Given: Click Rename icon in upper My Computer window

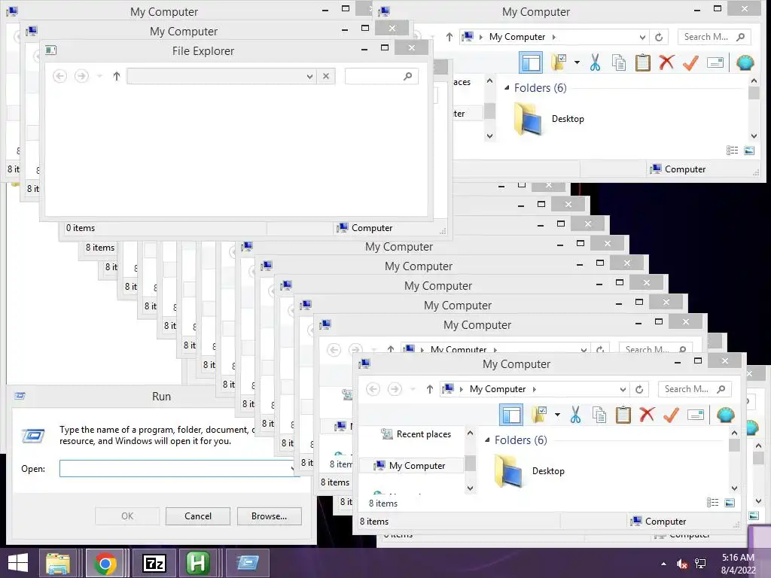Looking at the screenshot, I should point(715,63).
